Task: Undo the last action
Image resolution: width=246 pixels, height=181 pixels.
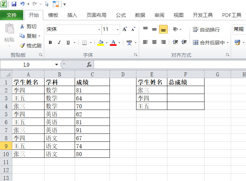Action: [23, 4]
